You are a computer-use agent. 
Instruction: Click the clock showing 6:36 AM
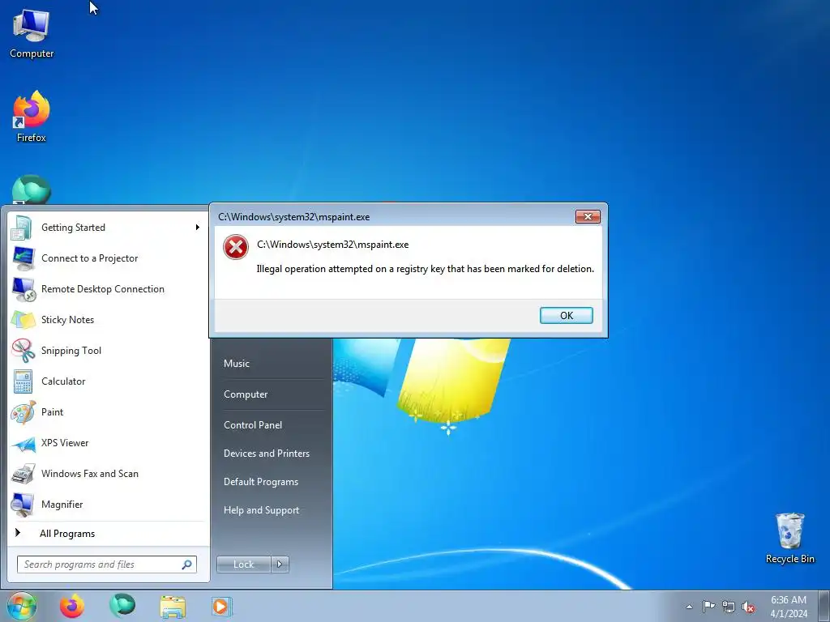(788, 600)
